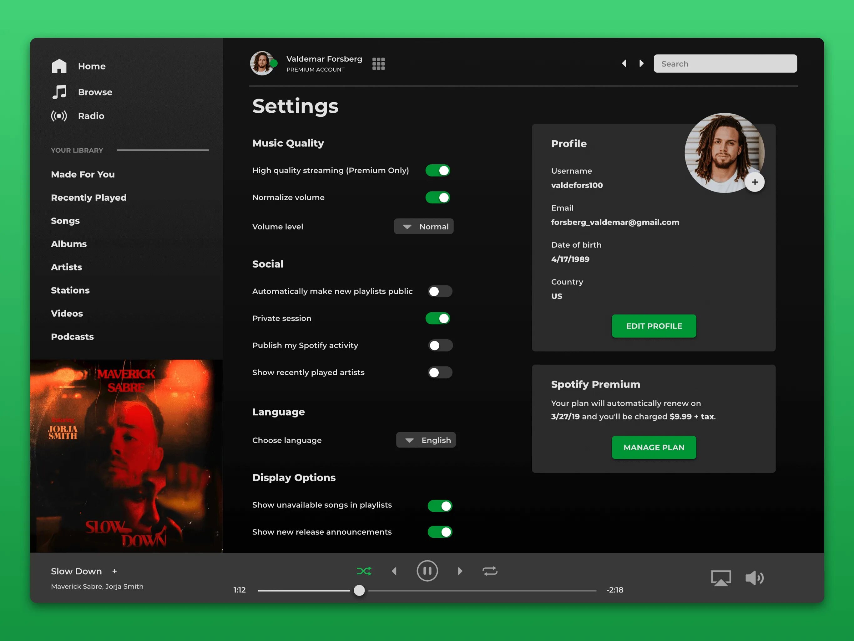The width and height of the screenshot is (854, 641).
Task: Click the EDIT PROFILE button
Action: tap(654, 326)
